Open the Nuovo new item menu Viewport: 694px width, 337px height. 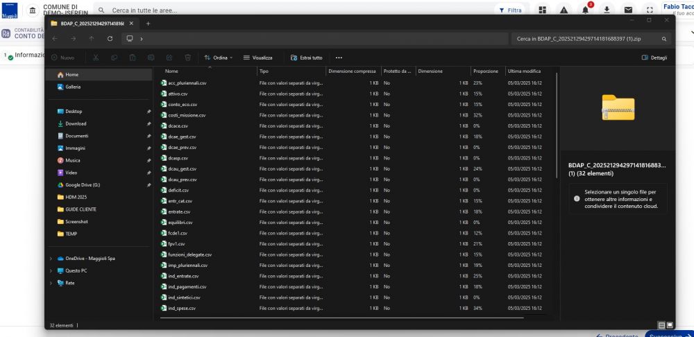pos(63,58)
